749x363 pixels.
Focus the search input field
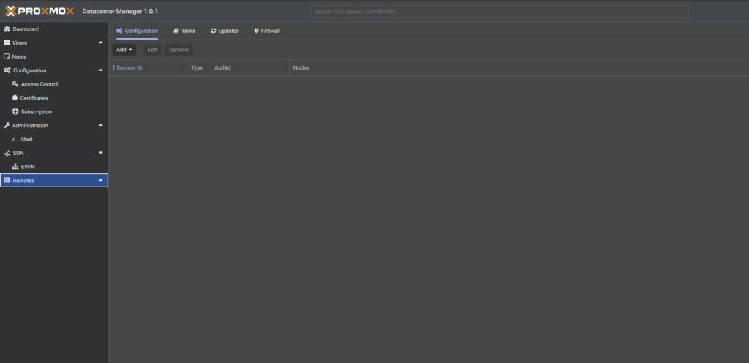(500, 11)
